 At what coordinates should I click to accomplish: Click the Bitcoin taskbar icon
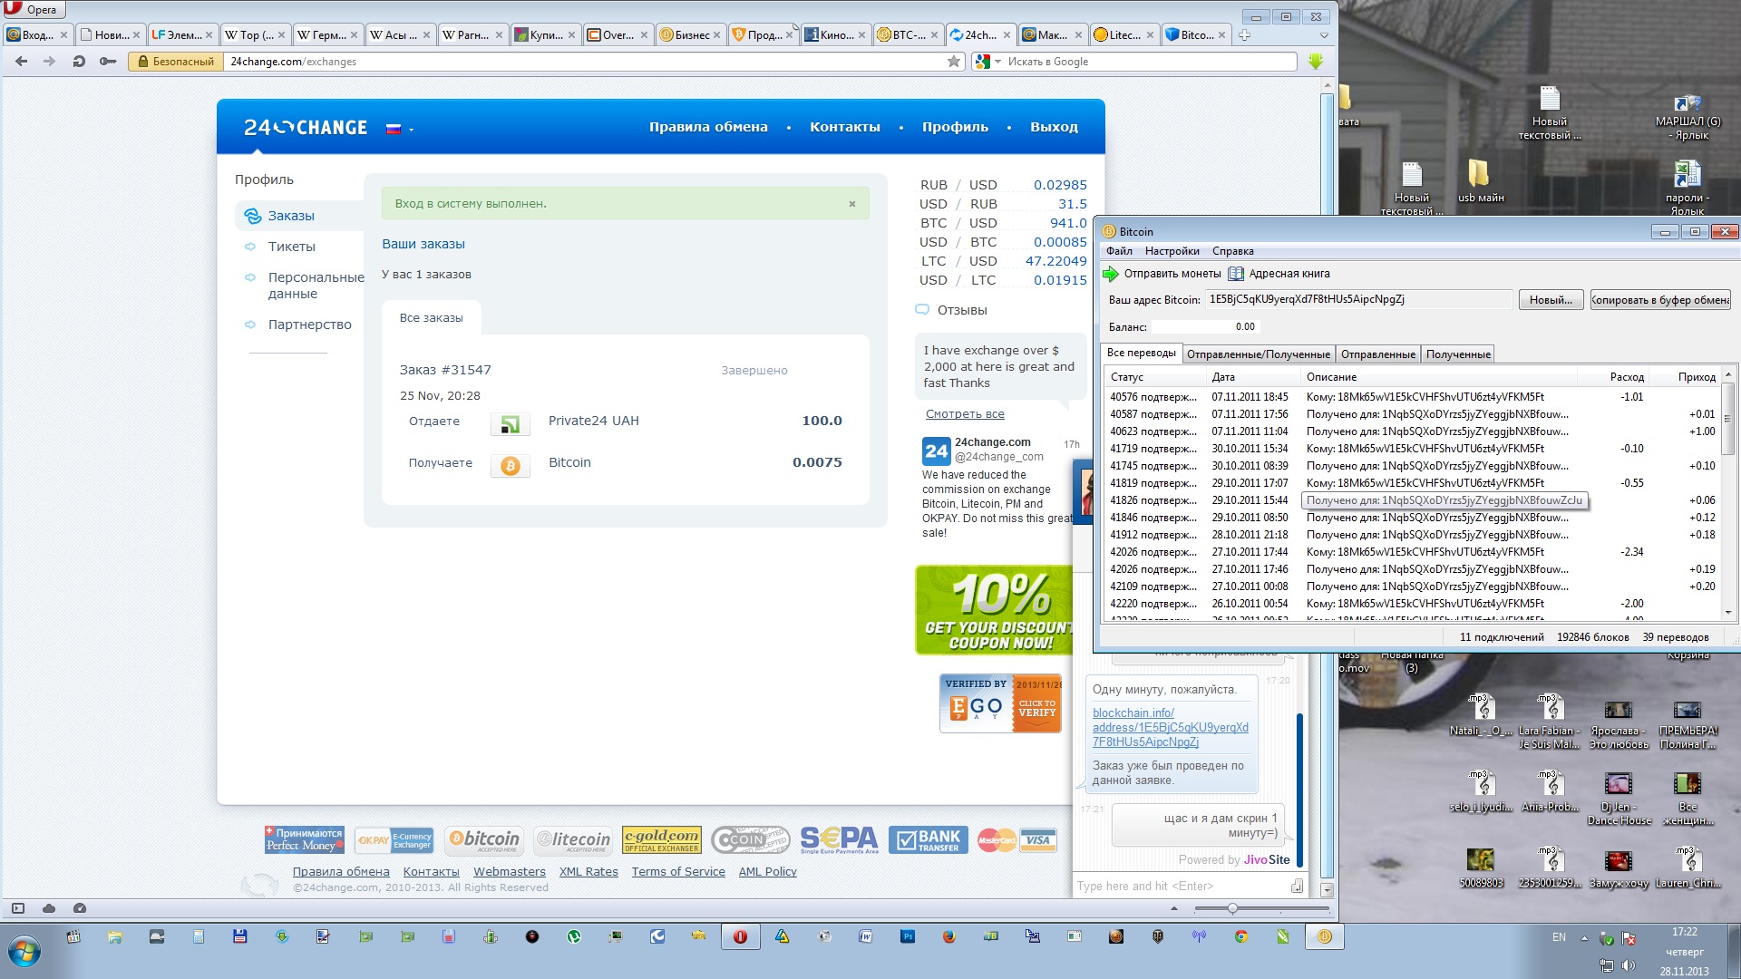[1325, 937]
